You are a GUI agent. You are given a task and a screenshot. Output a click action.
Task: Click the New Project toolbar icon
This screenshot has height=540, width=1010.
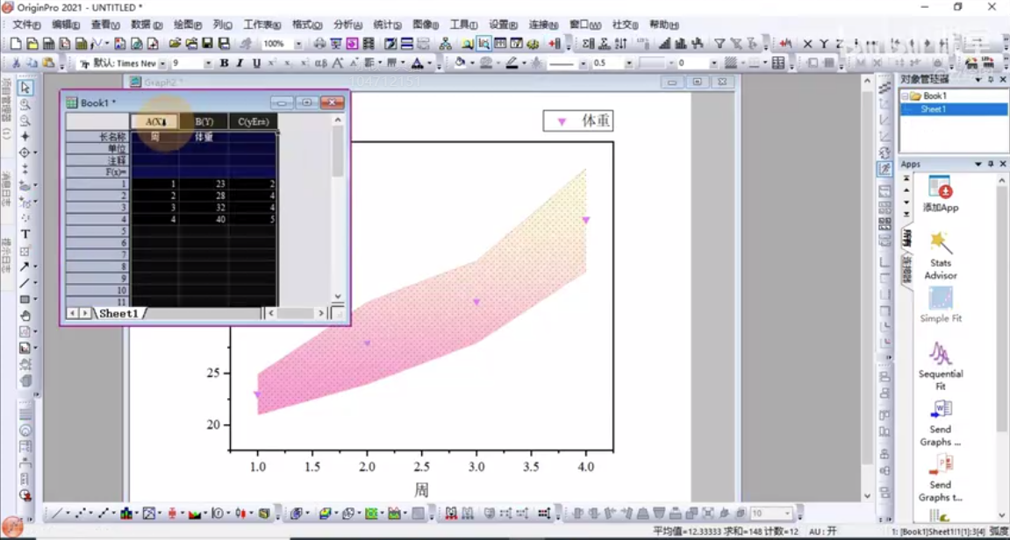point(15,44)
